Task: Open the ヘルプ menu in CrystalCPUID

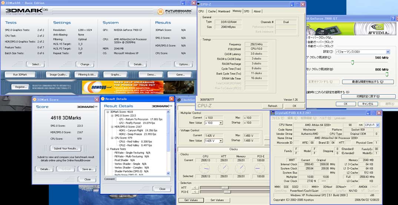Action: click(x=325, y=118)
